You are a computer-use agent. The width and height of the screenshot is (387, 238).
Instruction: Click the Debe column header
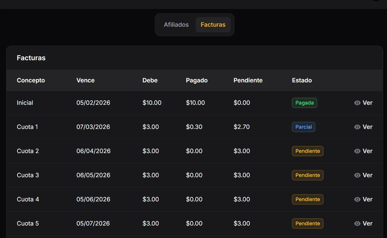(150, 80)
